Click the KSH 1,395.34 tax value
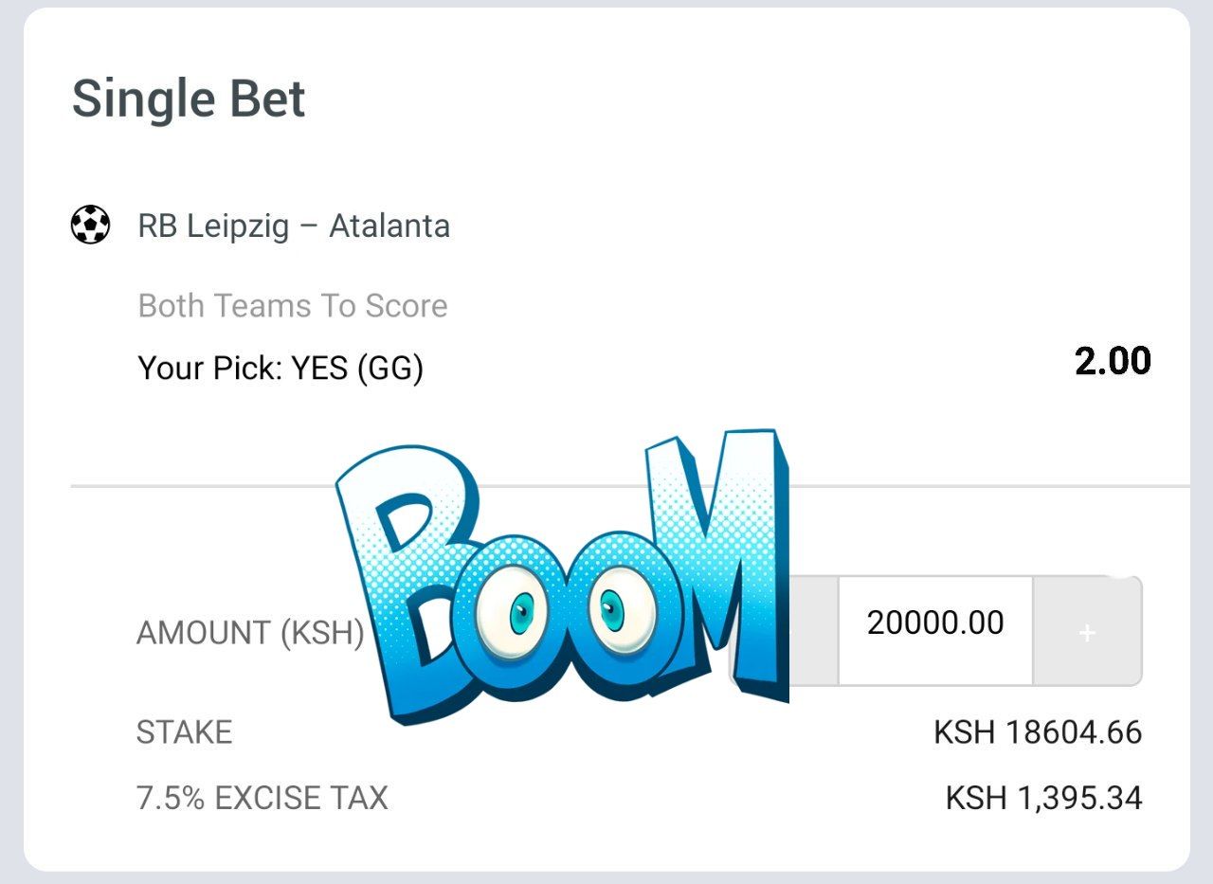 coord(1043,798)
